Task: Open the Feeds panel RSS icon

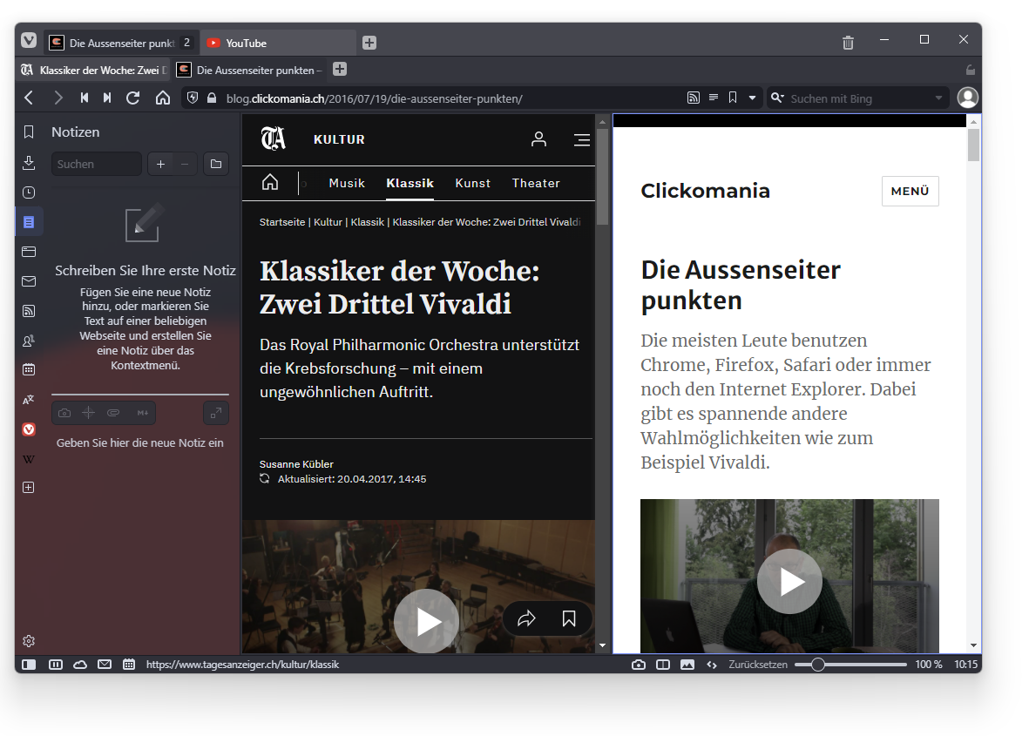Action: click(x=29, y=311)
